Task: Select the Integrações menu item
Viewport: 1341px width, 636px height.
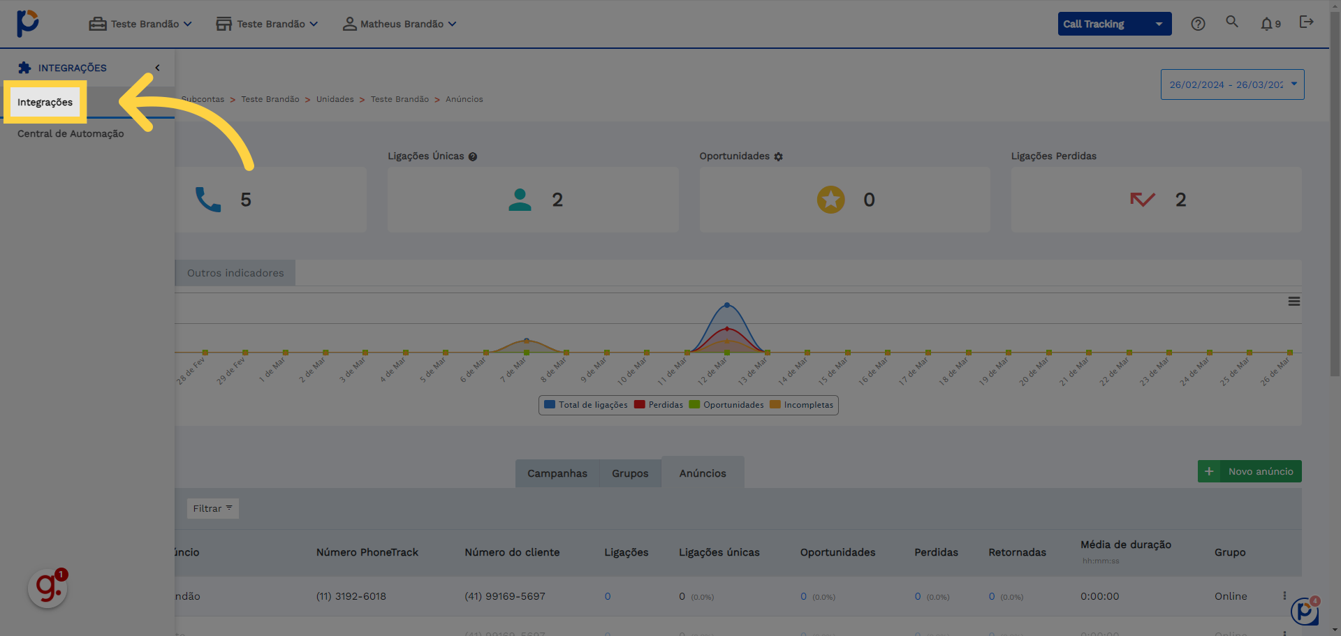Action: [45, 102]
